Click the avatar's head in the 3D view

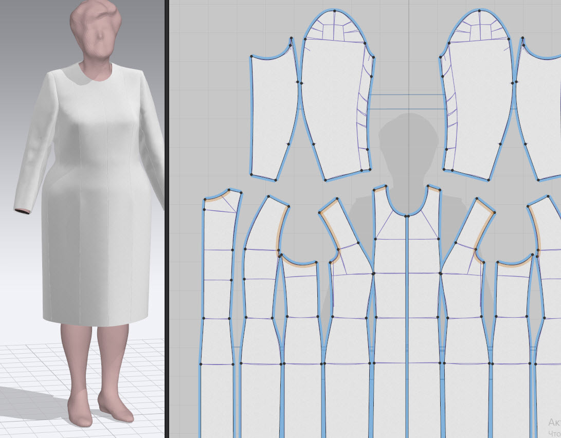click(x=96, y=29)
